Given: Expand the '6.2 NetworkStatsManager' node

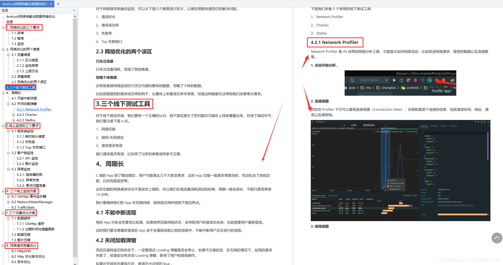Looking at the screenshot, I should click(8, 202).
